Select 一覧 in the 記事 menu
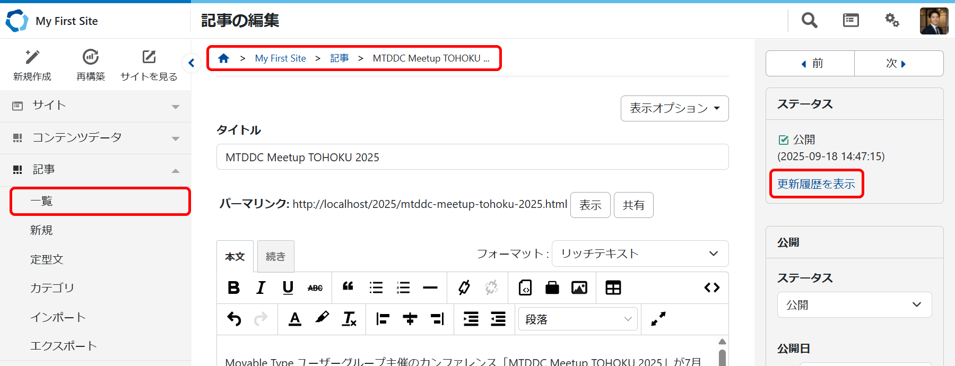The image size is (955, 366). [100, 201]
